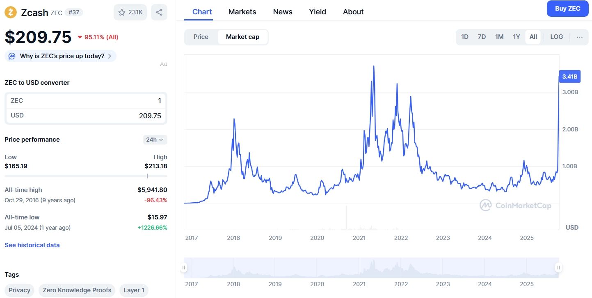The image size is (592, 298).
Task: Select the 1M time range
Action: (499, 37)
